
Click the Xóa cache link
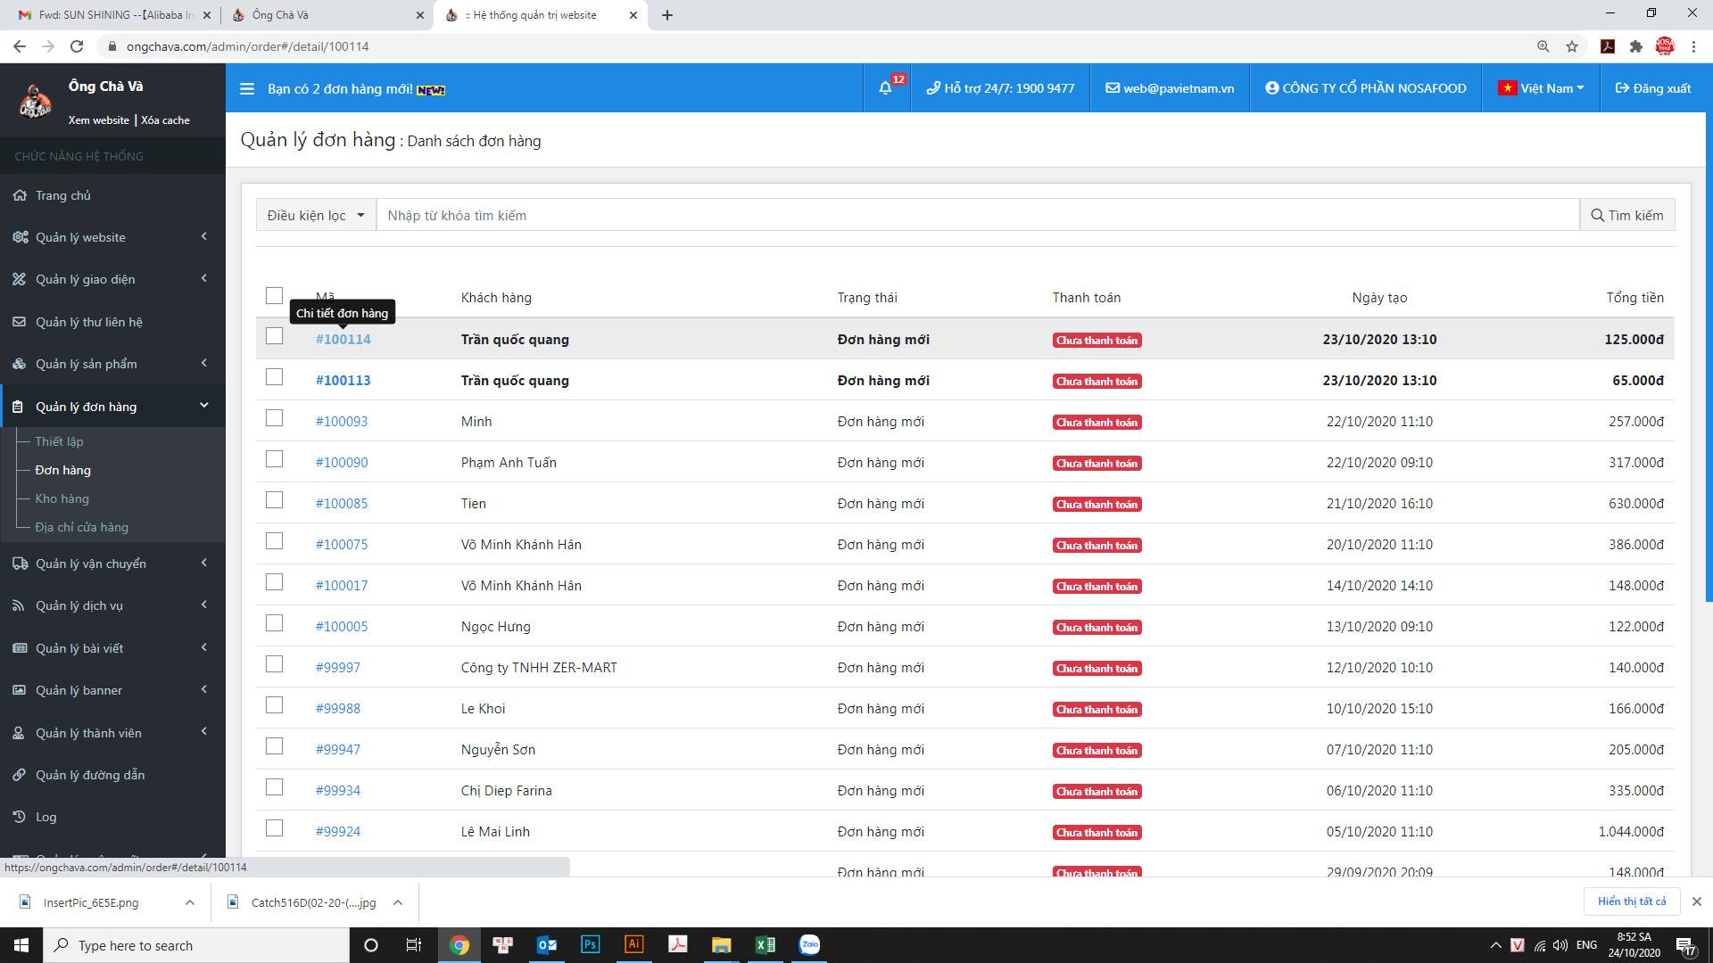[x=165, y=119]
